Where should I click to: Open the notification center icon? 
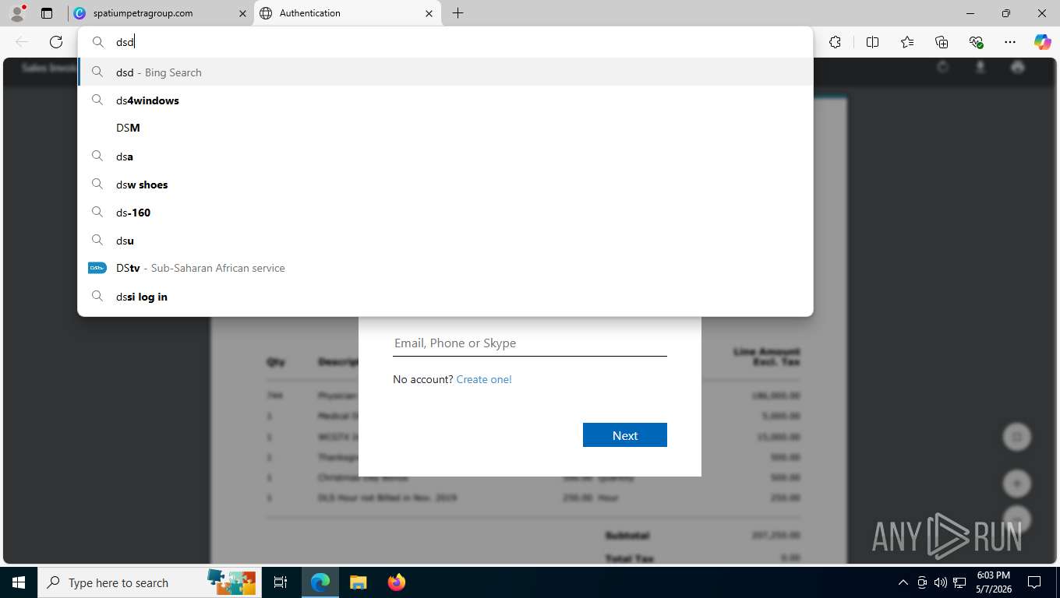pyautogui.click(x=1034, y=582)
